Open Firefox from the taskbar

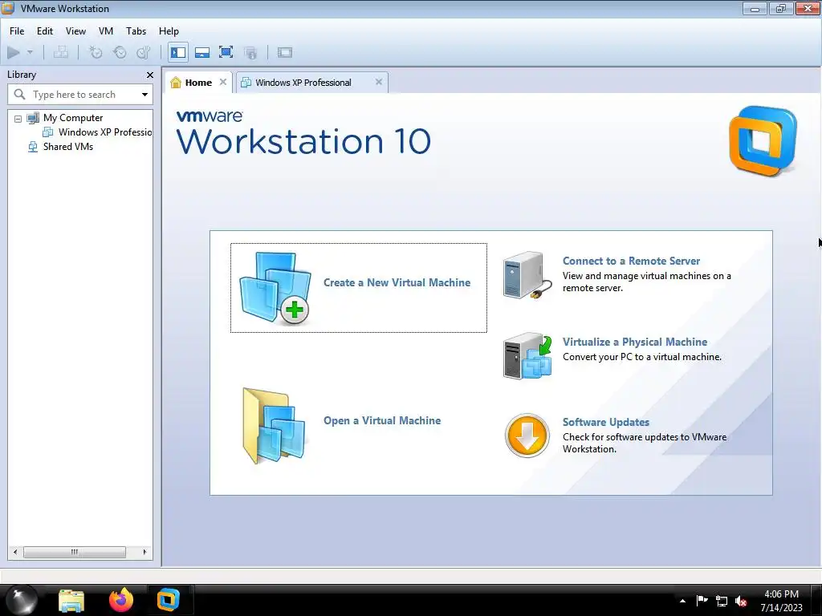coord(121,600)
